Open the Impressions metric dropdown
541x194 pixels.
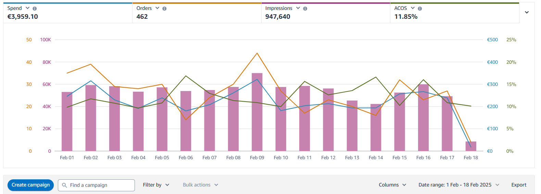(298, 8)
